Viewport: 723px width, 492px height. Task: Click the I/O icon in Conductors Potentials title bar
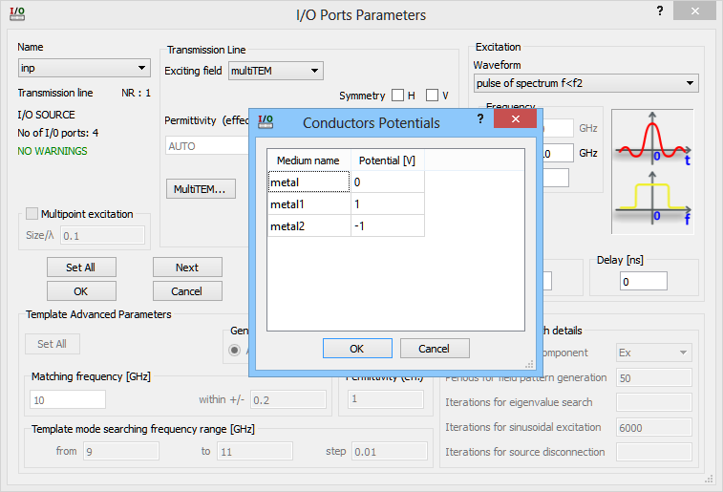(x=266, y=120)
